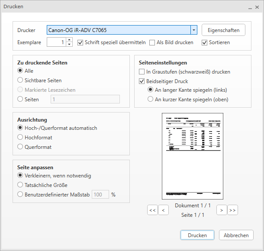
Task: Uncheck 'Beidseitiger Druck' option
Action: click(x=142, y=81)
